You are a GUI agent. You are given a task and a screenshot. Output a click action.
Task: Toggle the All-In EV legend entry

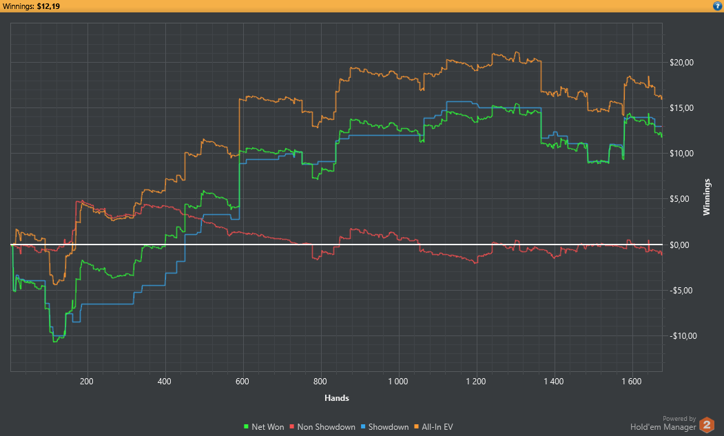[433, 427]
